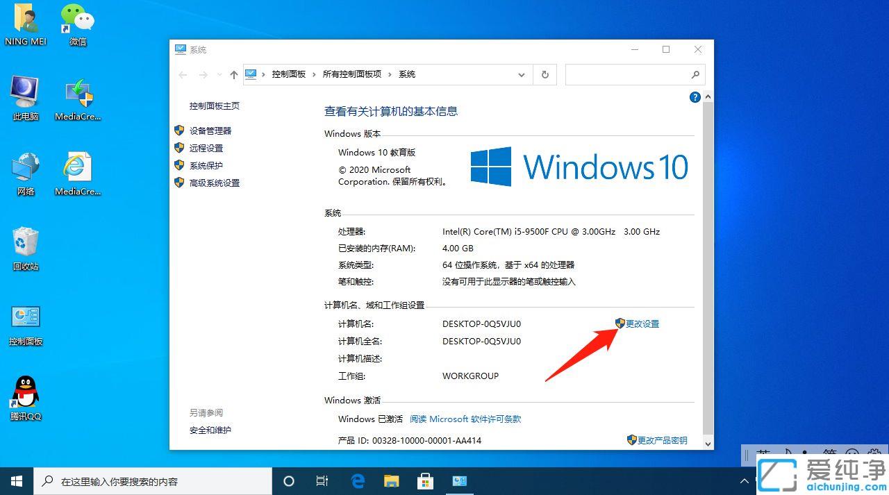Launch 腾讯QQ from the desktop
This screenshot has height=495, width=889.
(x=25, y=392)
